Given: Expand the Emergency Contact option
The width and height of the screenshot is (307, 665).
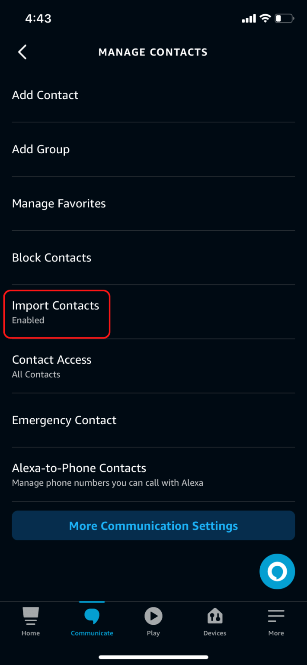Looking at the screenshot, I should tap(64, 420).
